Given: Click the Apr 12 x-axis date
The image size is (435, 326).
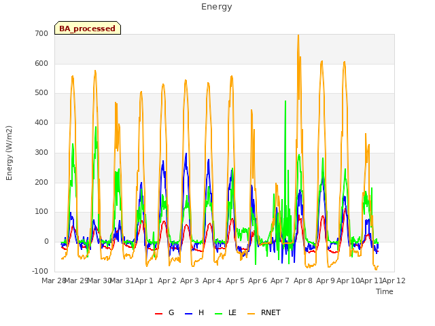Looking at the screenshot, I should pyautogui.click(x=394, y=280).
